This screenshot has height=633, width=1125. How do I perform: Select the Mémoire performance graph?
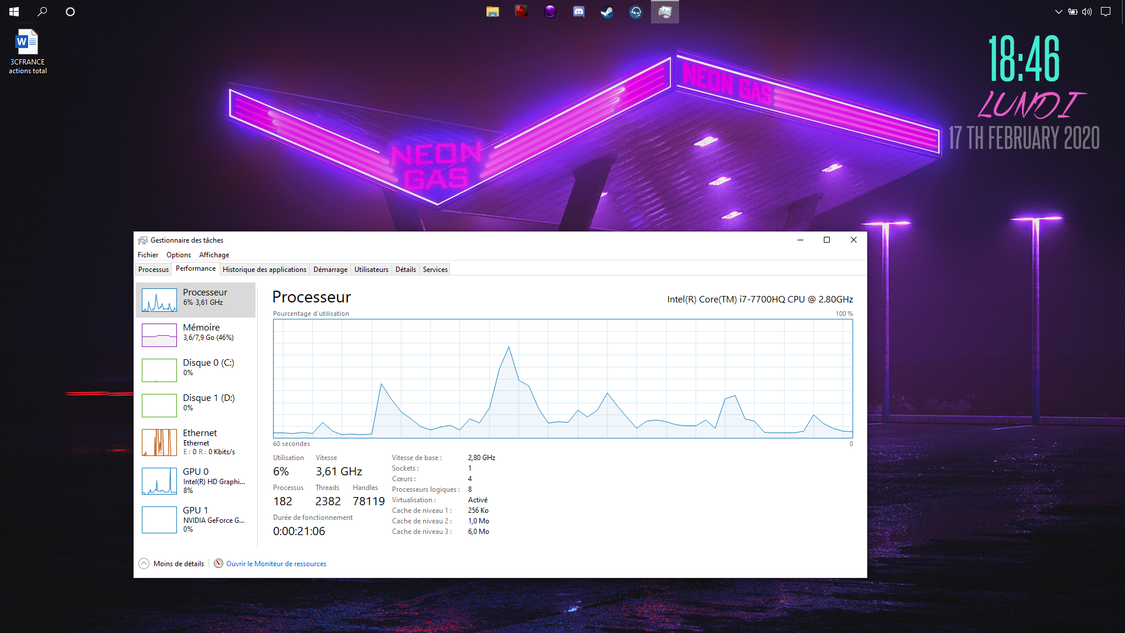click(x=196, y=335)
